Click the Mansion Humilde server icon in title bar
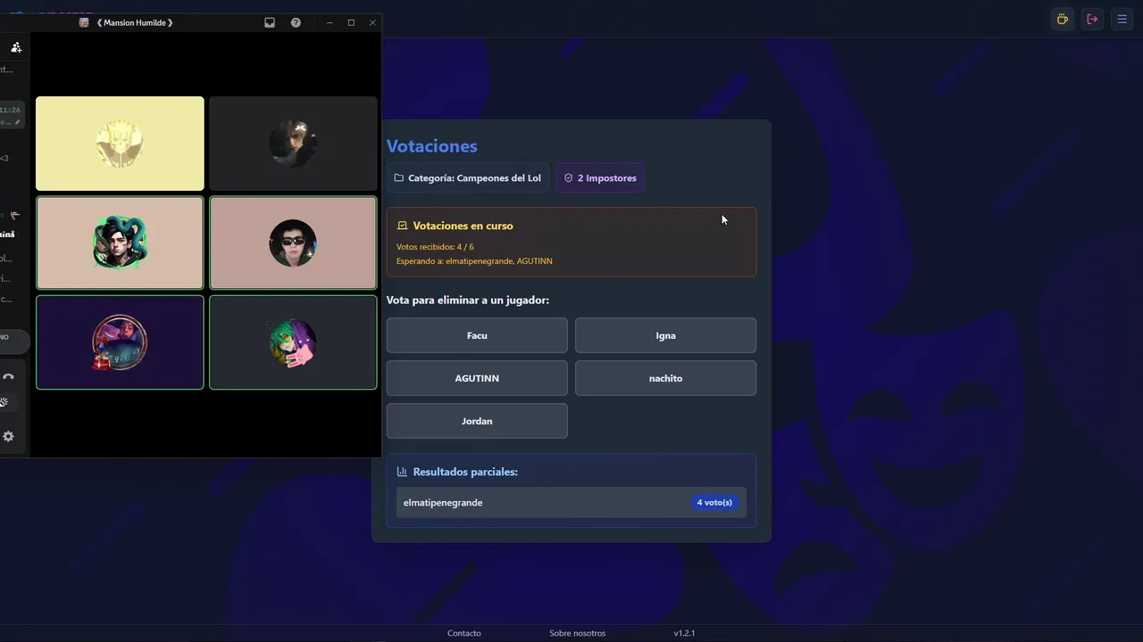The width and height of the screenshot is (1143, 642). tap(84, 22)
